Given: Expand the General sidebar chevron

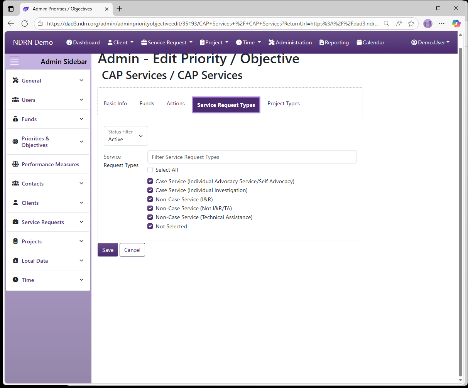Looking at the screenshot, I should (81, 80).
